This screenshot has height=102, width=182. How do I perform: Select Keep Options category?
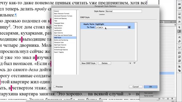[58, 25]
